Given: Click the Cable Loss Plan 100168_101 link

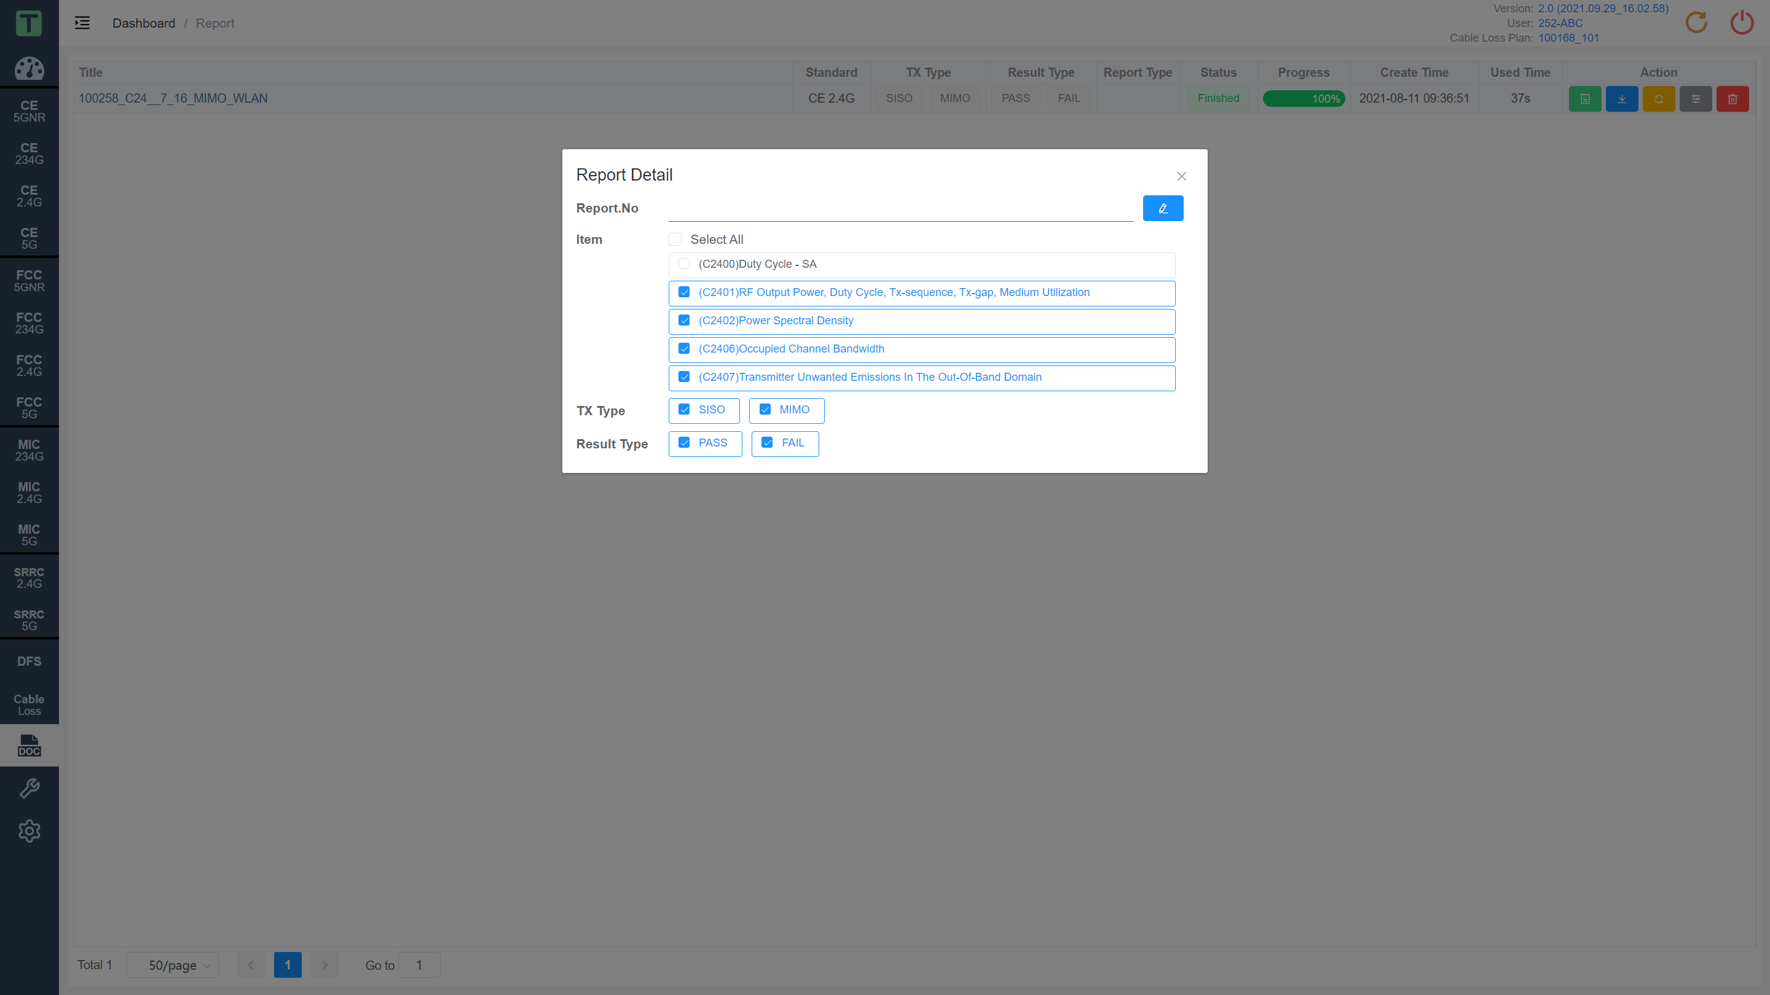Looking at the screenshot, I should (1568, 37).
